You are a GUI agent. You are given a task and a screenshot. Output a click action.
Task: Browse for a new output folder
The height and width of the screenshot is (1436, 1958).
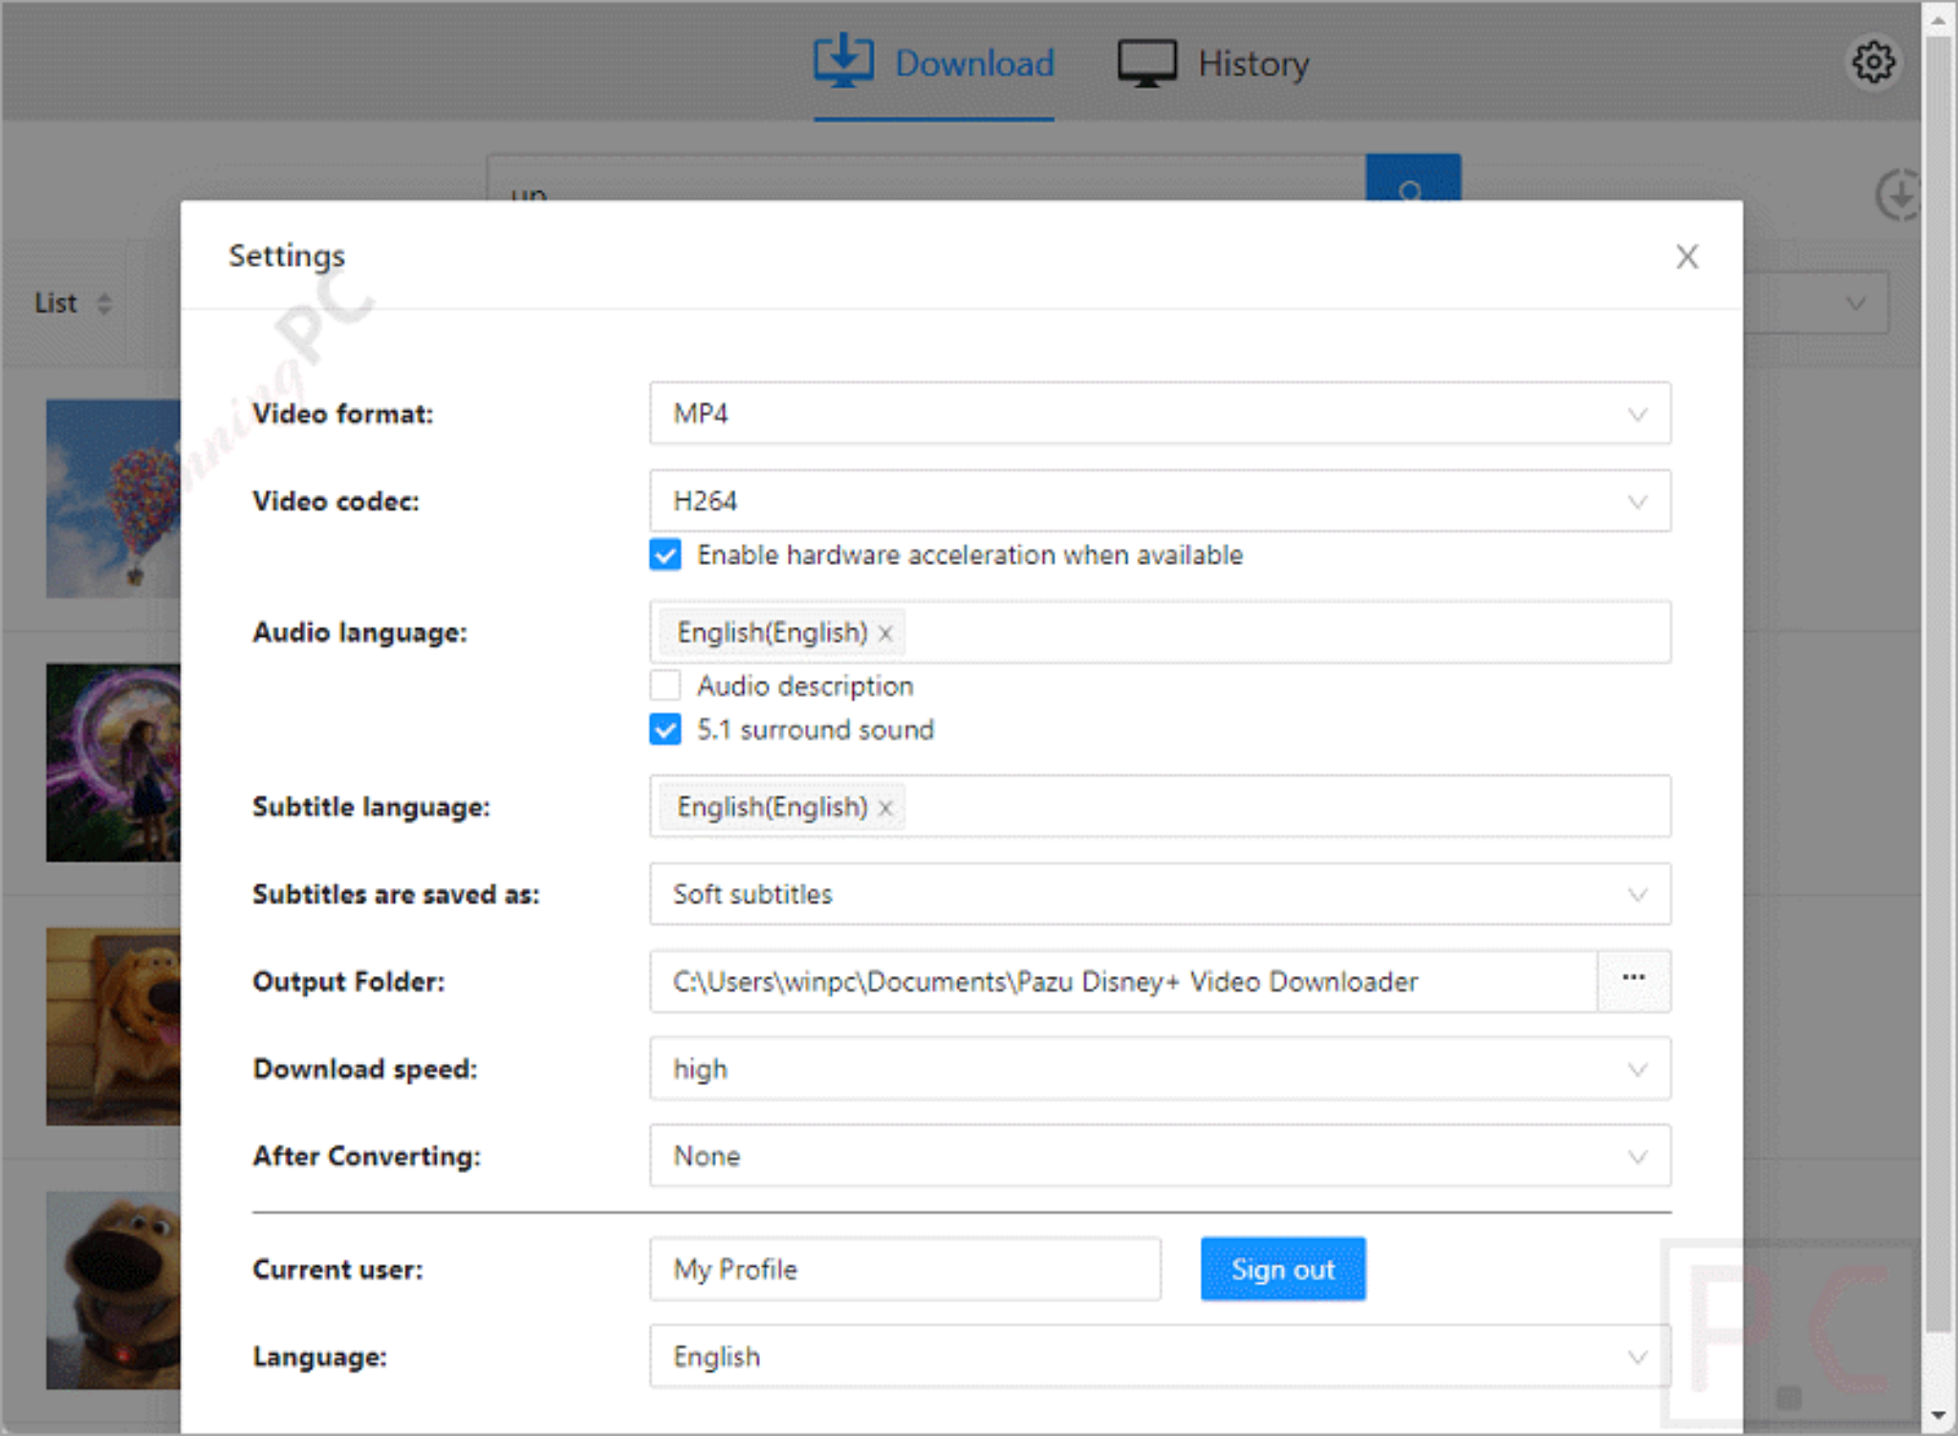[1634, 980]
